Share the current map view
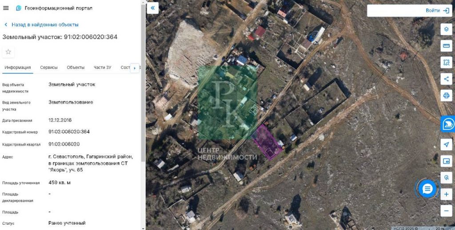Image resolution: width=455 pixels, height=230 pixels. pyautogui.click(x=446, y=79)
